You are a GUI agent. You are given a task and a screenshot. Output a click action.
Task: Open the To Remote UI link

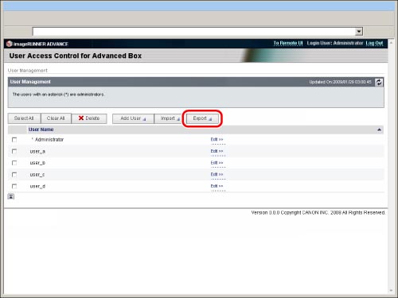[288, 43]
